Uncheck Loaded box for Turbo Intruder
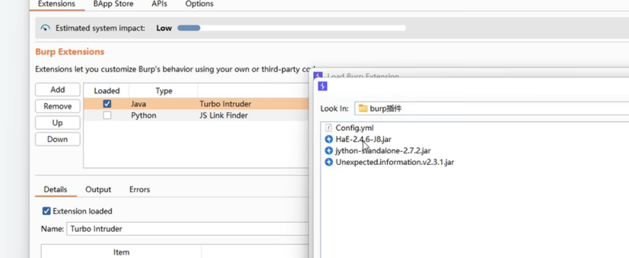 107,104
